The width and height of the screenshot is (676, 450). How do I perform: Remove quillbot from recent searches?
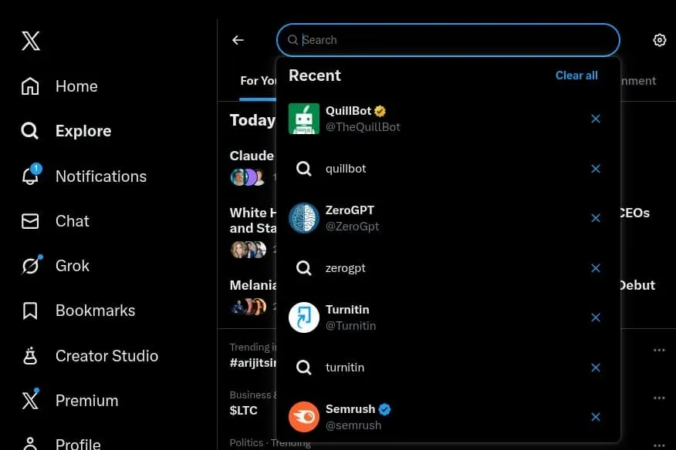(x=596, y=169)
